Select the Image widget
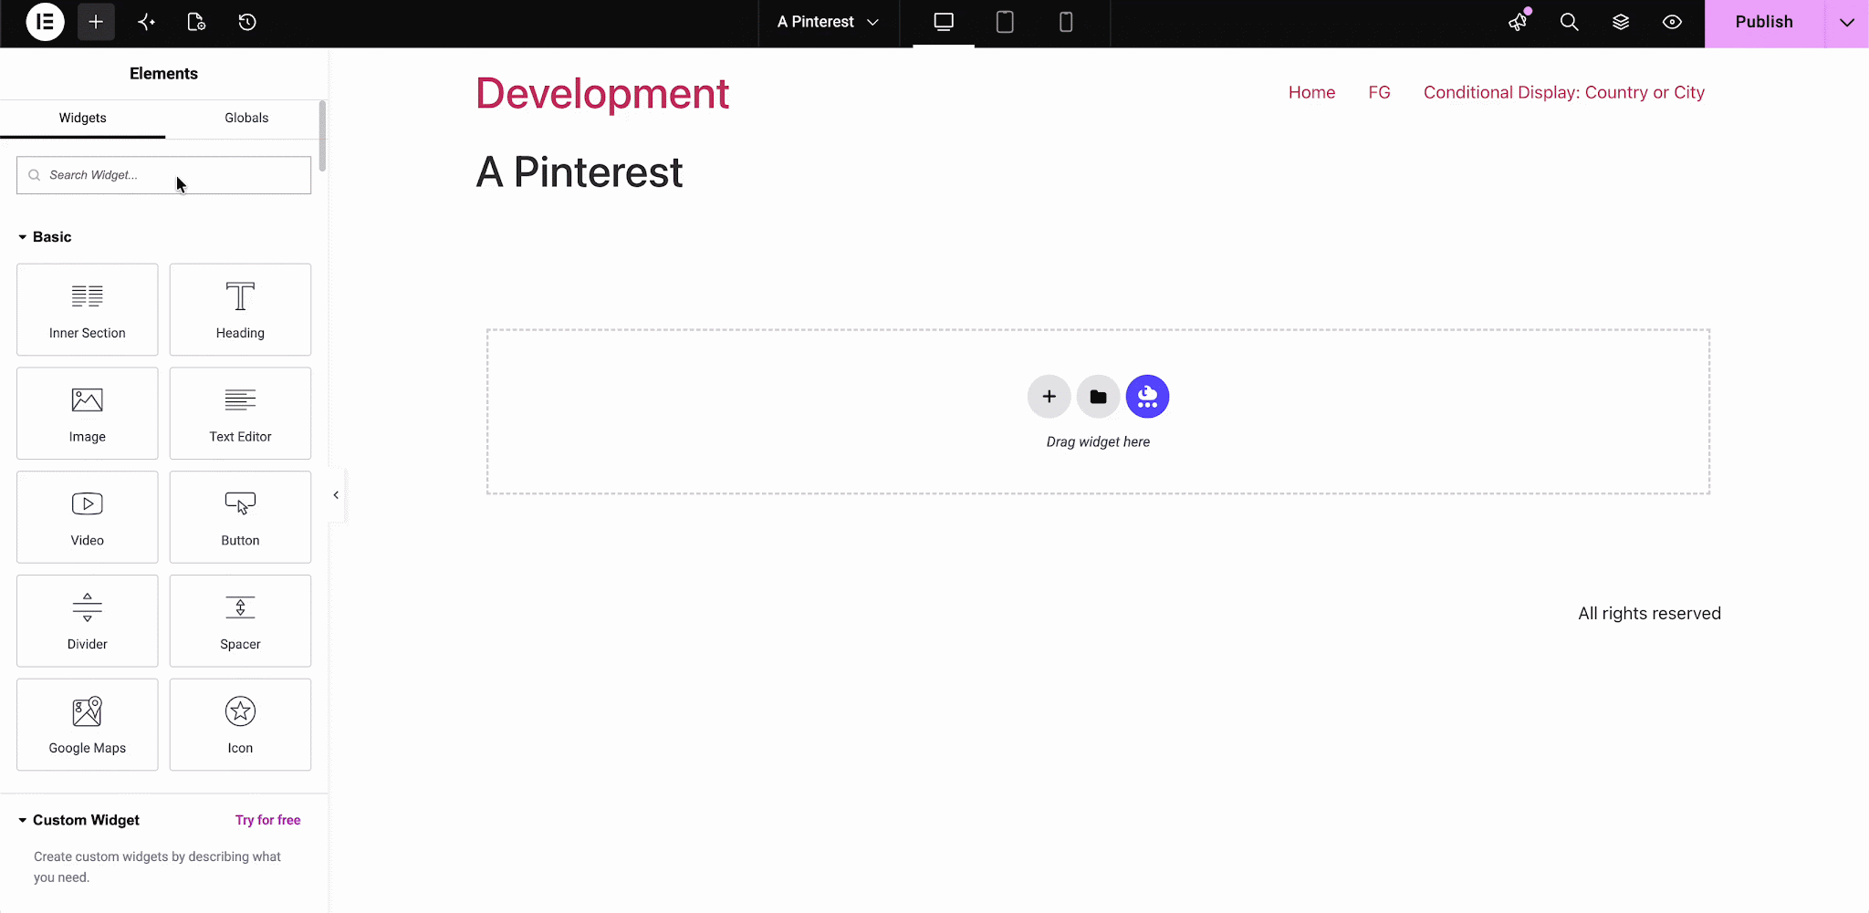The height and width of the screenshot is (913, 1869). 88,413
